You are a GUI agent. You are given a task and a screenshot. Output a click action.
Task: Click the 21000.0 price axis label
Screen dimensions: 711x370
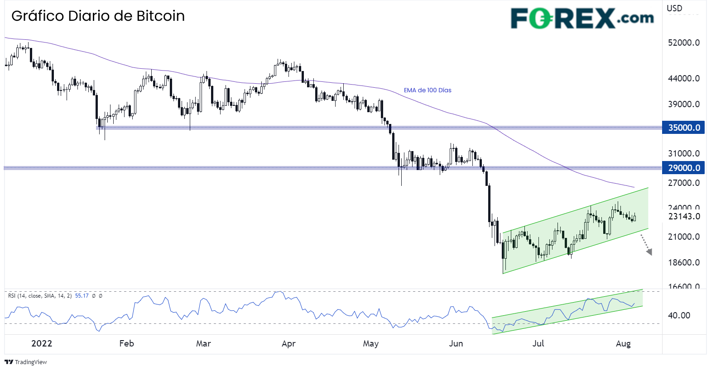[x=684, y=237]
